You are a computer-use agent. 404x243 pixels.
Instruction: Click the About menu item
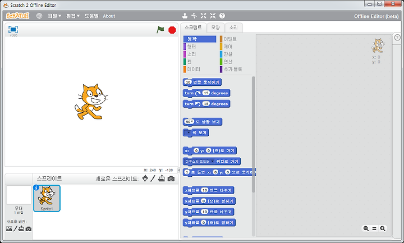109,16
